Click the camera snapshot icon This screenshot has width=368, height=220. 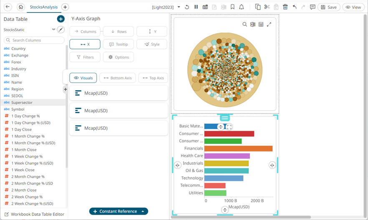coord(205,7)
